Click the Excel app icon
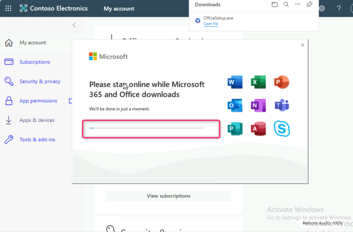The width and height of the screenshot is (353, 232). (x=258, y=82)
